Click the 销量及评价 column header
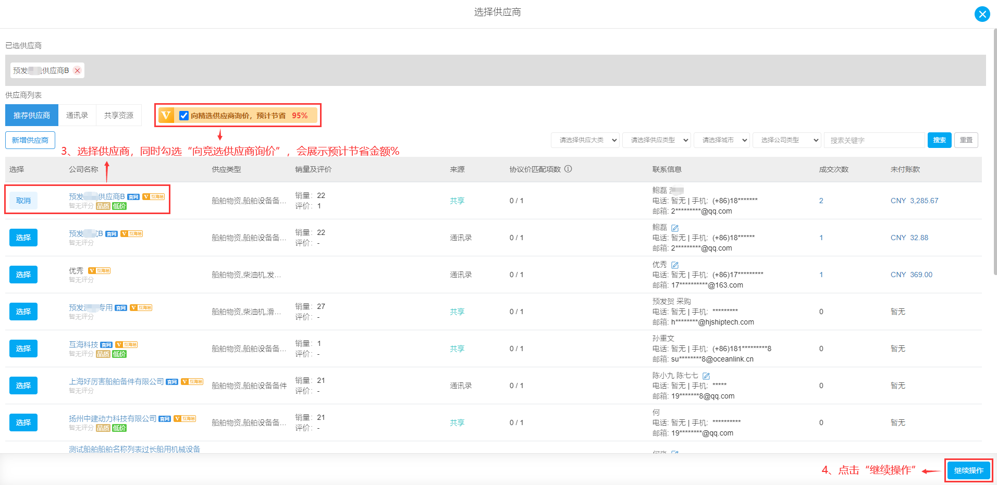Image resolution: width=997 pixels, height=485 pixels. 313,169
